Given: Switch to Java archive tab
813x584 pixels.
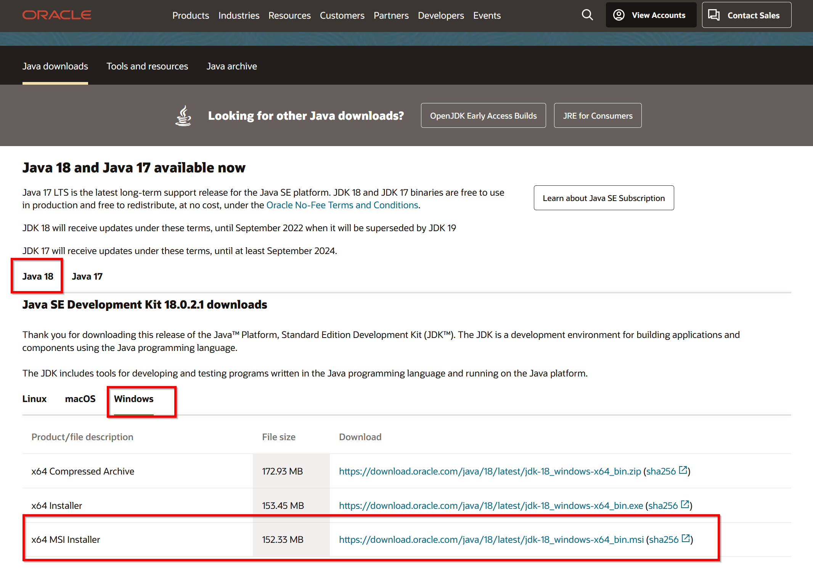Looking at the screenshot, I should pyautogui.click(x=231, y=66).
